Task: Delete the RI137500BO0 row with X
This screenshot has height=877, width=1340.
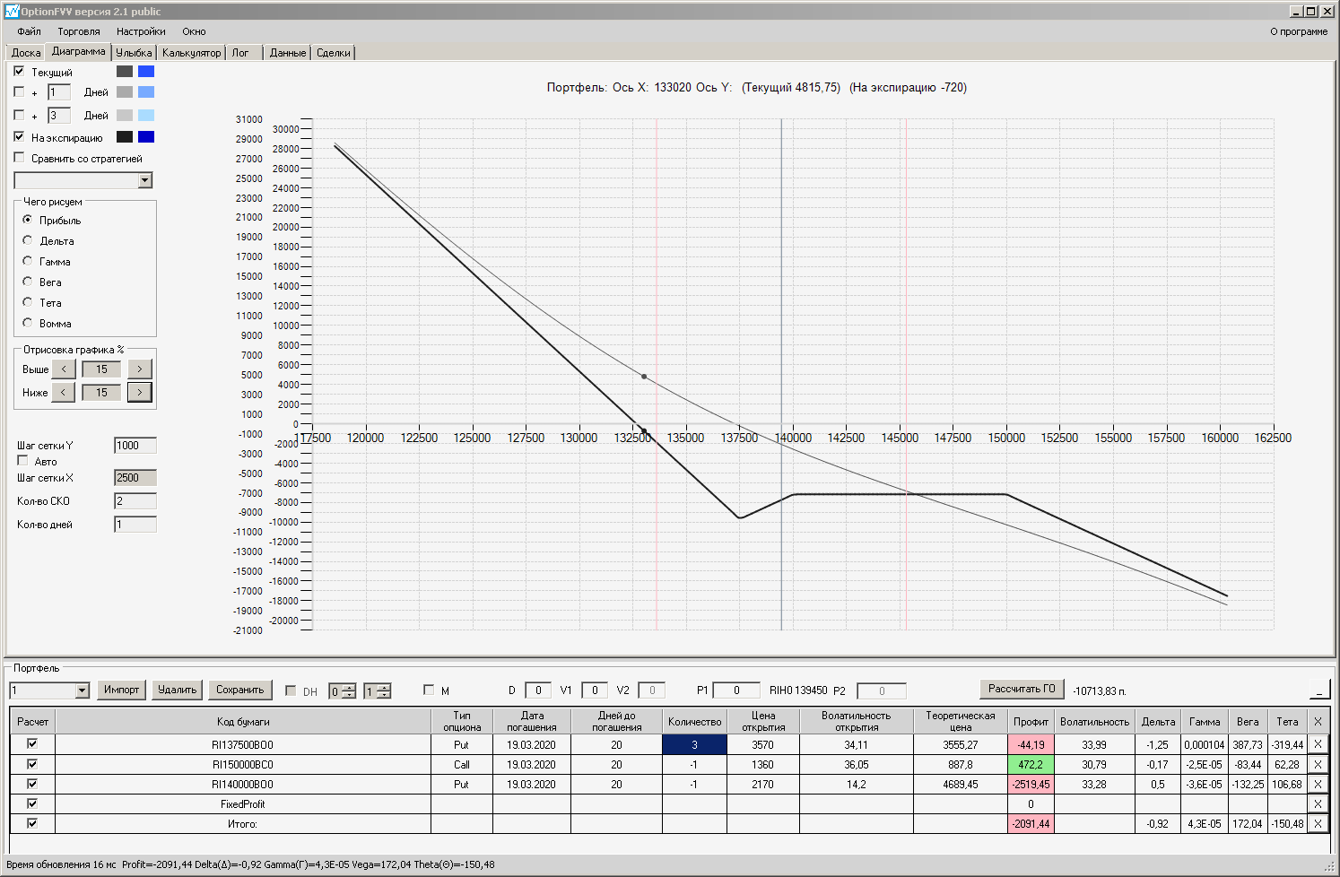Action: pos(1318,744)
